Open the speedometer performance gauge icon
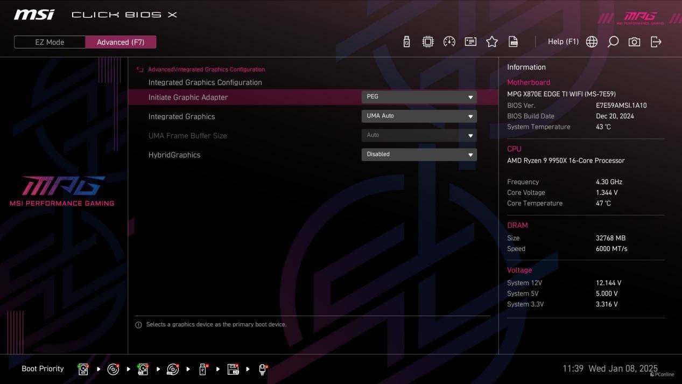The height and width of the screenshot is (384, 682). click(x=449, y=42)
